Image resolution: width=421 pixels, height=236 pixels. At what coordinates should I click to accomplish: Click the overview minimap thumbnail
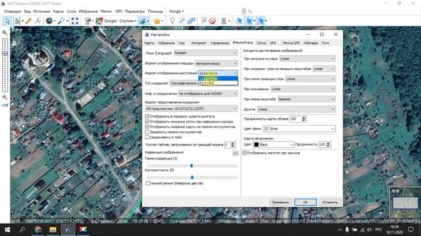pos(405,203)
